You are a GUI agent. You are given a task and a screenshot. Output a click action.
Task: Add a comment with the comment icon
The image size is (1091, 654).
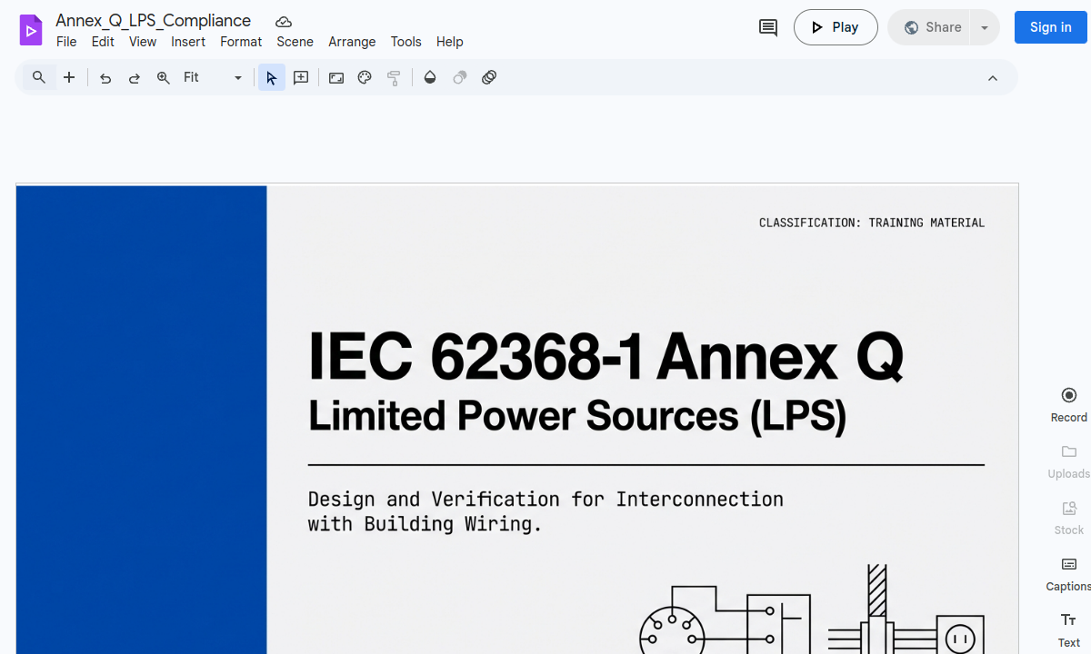tap(300, 77)
